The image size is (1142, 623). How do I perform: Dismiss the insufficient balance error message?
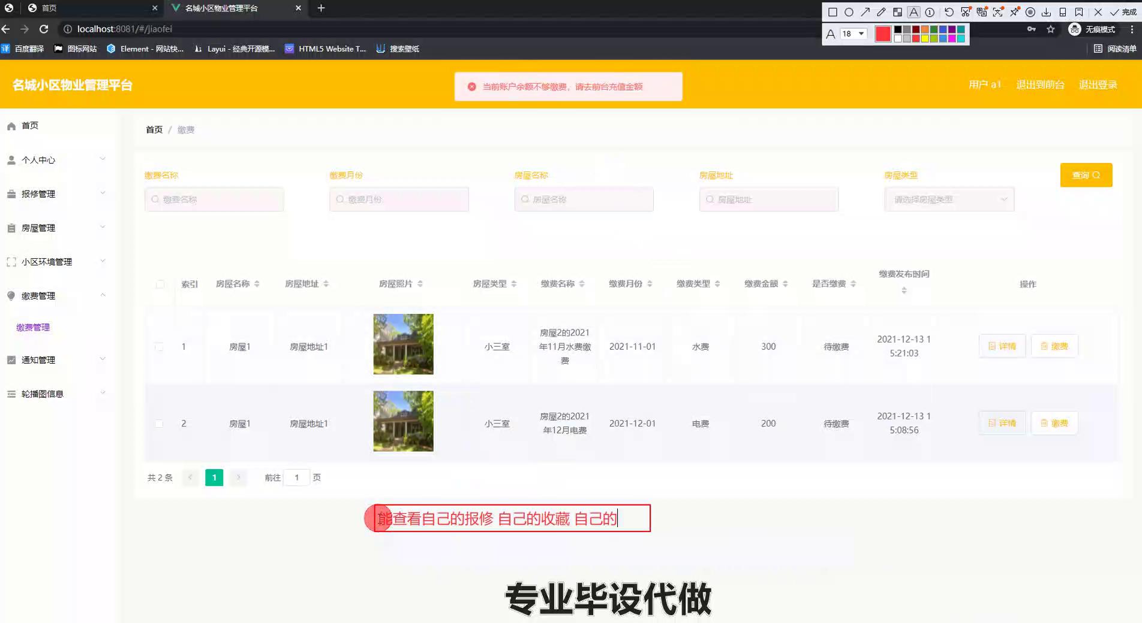click(x=472, y=87)
